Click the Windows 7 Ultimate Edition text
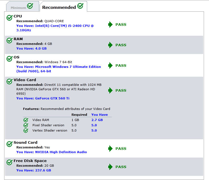This screenshot has height=180, width=209. click(x=59, y=69)
